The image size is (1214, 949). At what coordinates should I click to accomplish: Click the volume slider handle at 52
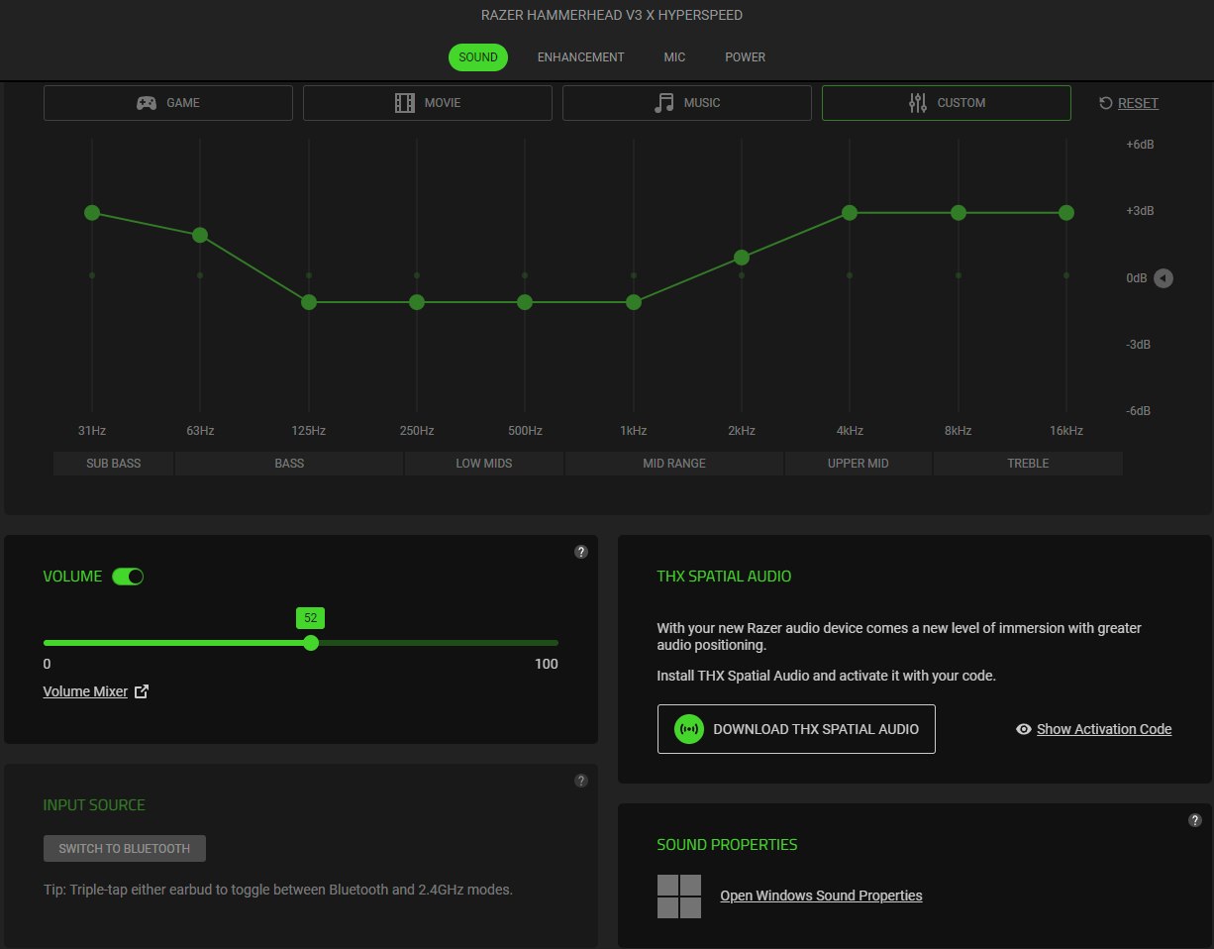pyautogui.click(x=311, y=643)
